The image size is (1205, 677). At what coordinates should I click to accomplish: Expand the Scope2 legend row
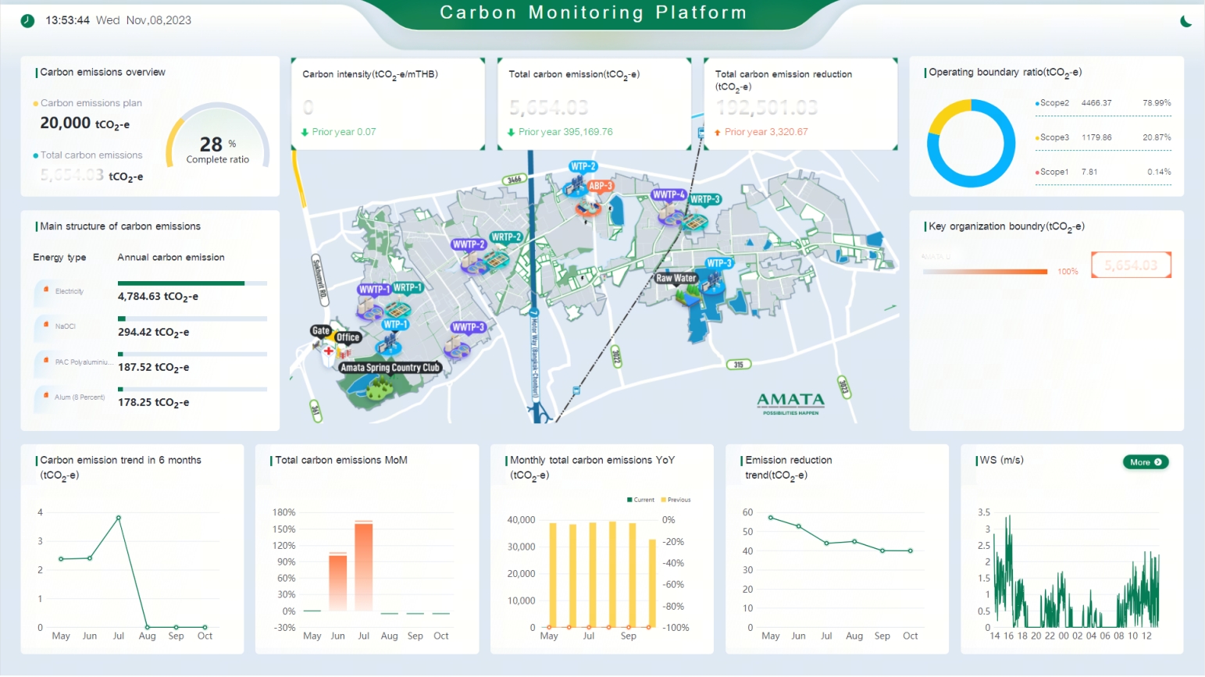1054,103
